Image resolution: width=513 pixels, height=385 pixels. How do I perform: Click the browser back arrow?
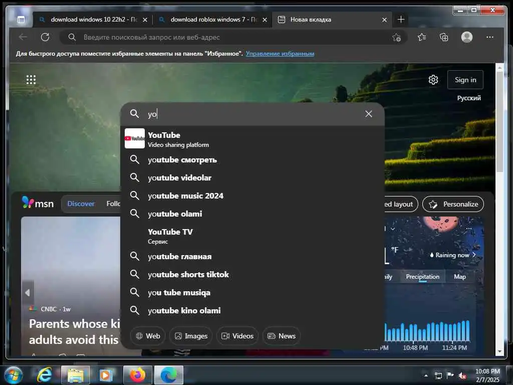click(x=23, y=37)
